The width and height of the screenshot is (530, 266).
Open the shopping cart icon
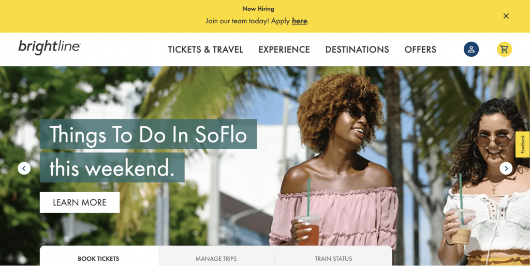504,49
